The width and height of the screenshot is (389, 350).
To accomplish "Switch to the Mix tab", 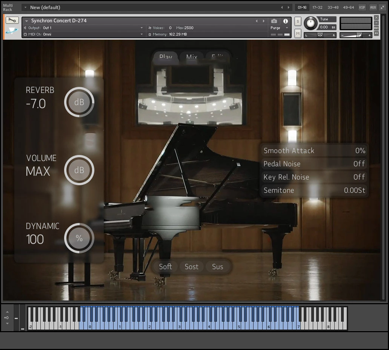I will (x=191, y=57).
